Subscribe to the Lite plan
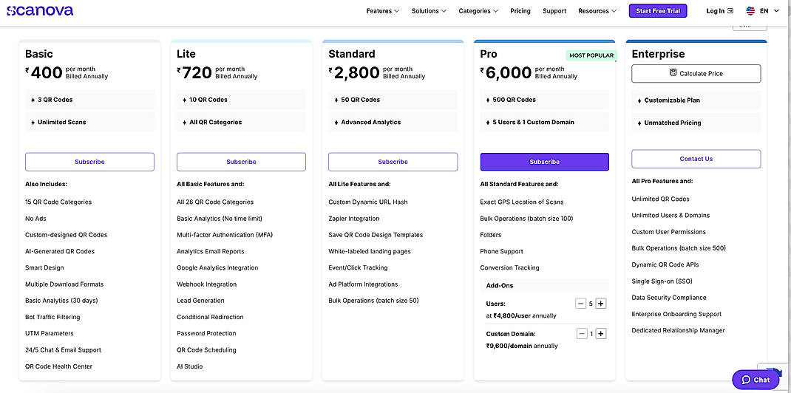791x393 pixels. pos(241,162)
